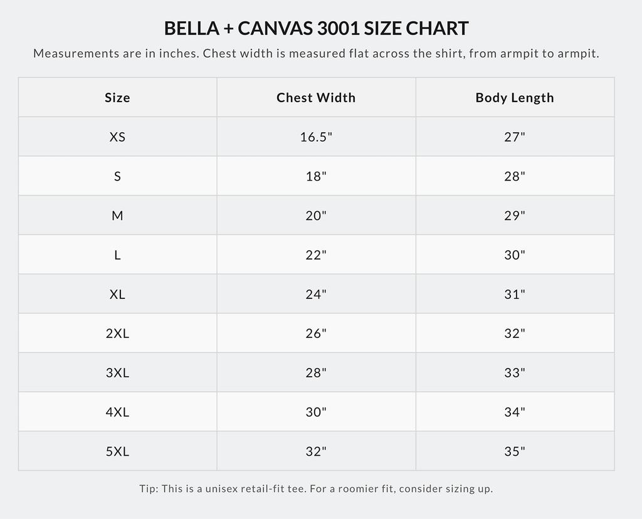Click the 24" chest width value

click(316, 294)
